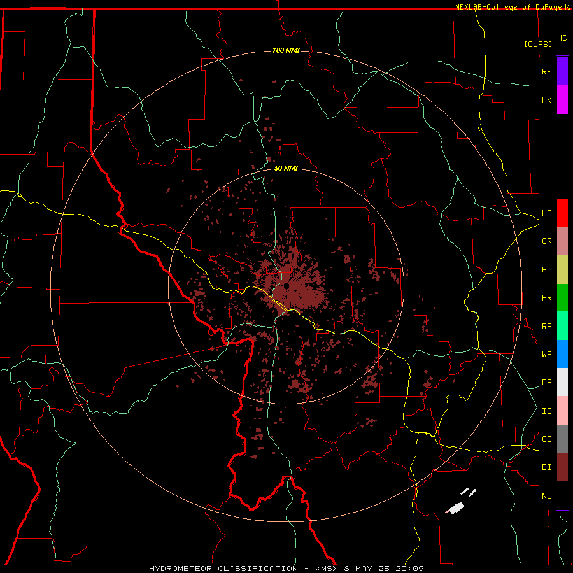Click the BI dark red legend swatch
Image resolution: width=573 pixels, height=573 pixels.
562,467
